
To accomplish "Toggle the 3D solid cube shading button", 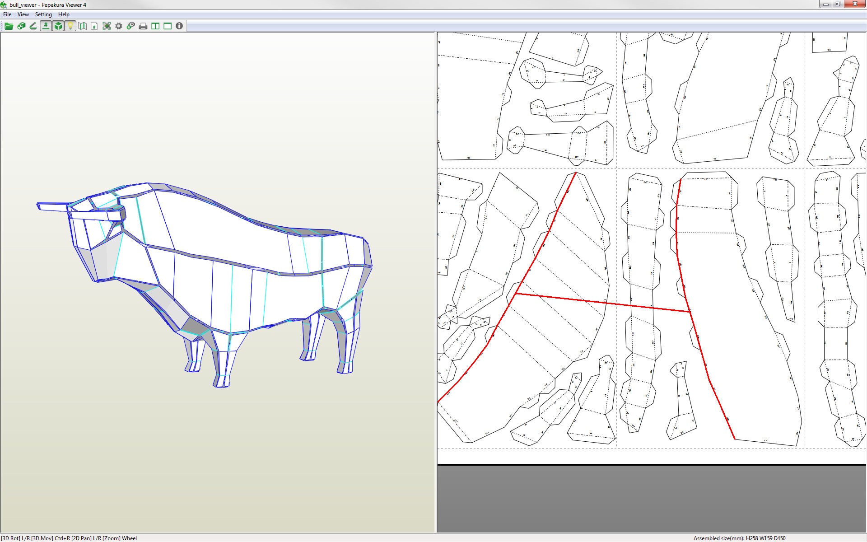I will click(x=58, y=26).
